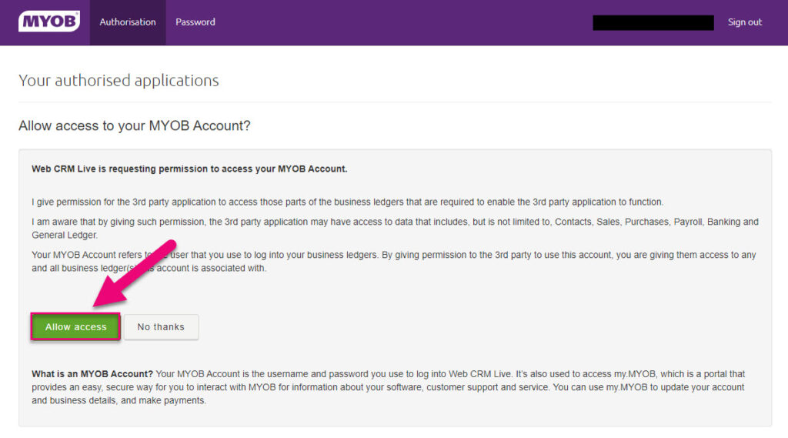788x438 pixels.
Task: Click the MYOB logo
Action: (x=48, y=22)
